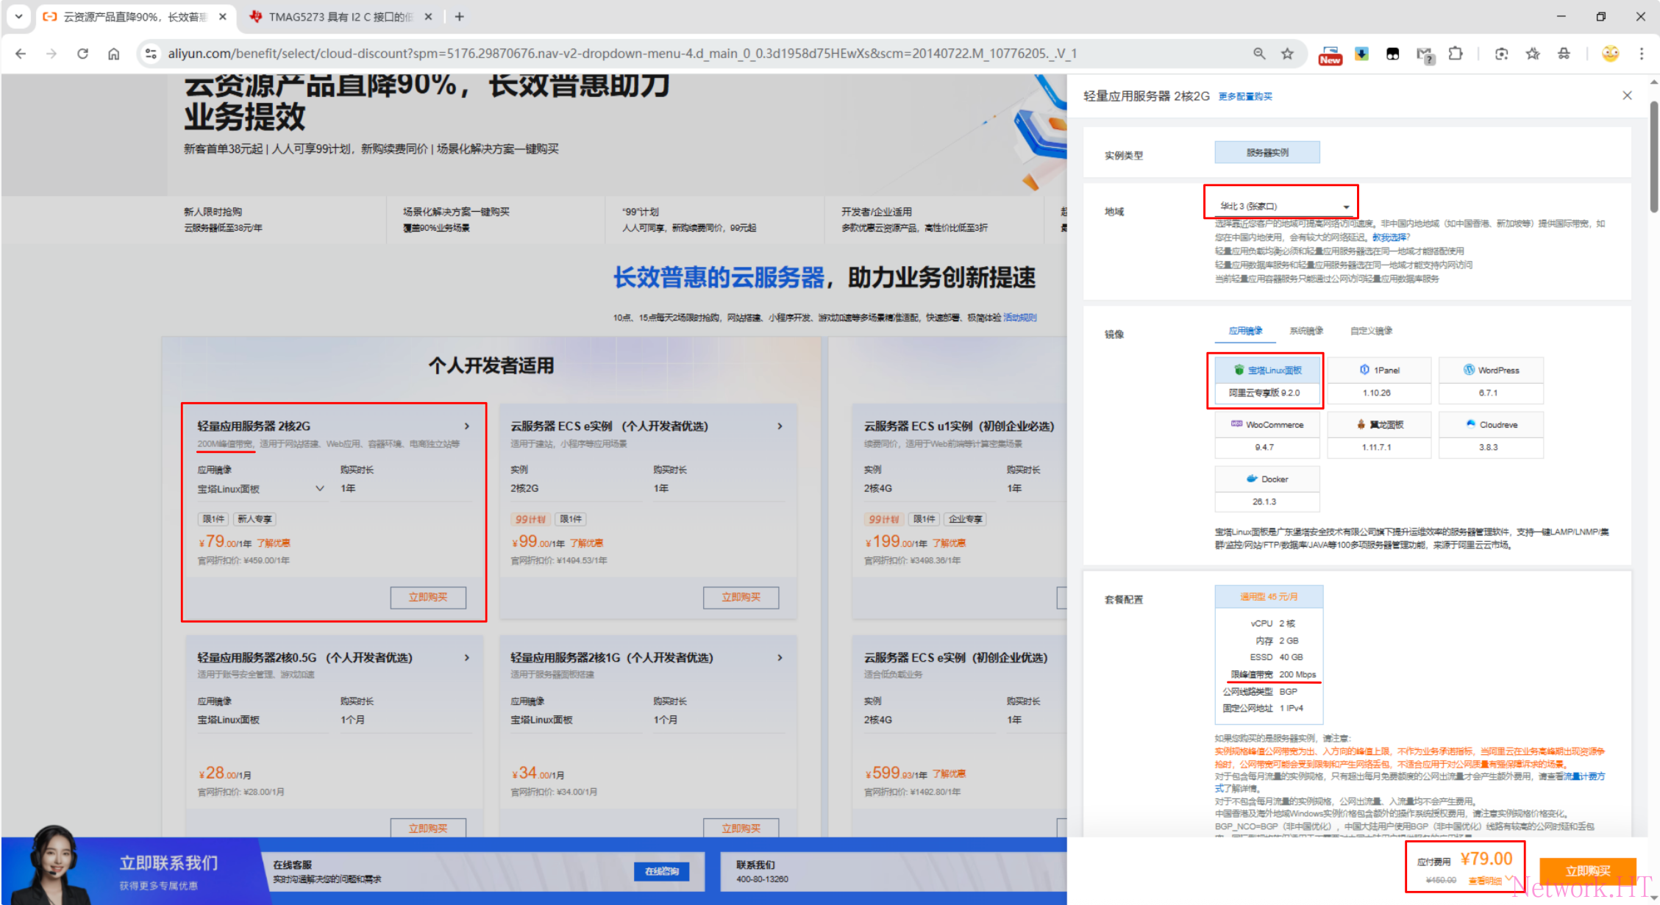Click the browser profile avatar icon
This screenshot has height=905, width=1660.
tap(1610, 54)
